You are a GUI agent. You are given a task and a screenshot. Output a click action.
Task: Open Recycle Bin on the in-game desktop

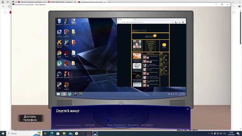tap(59, 22)
